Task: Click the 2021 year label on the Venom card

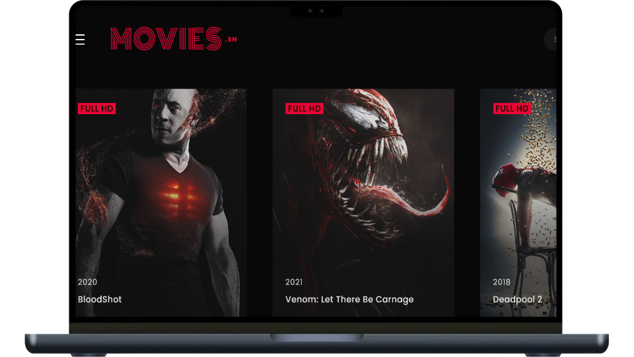Action: coord(294,282)
